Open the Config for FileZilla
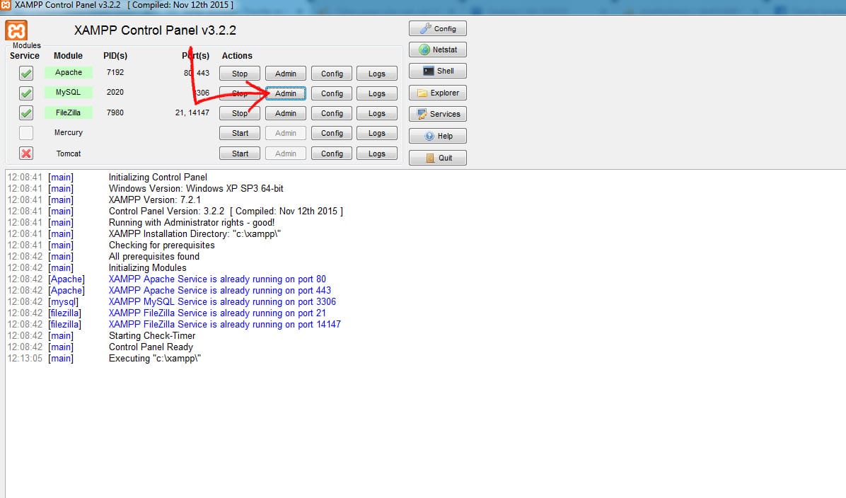The width and height of the screenshot is (846, 498). tap(332, 113)
